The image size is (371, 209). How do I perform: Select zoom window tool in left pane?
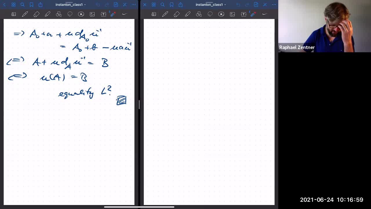tap(14, 14)
